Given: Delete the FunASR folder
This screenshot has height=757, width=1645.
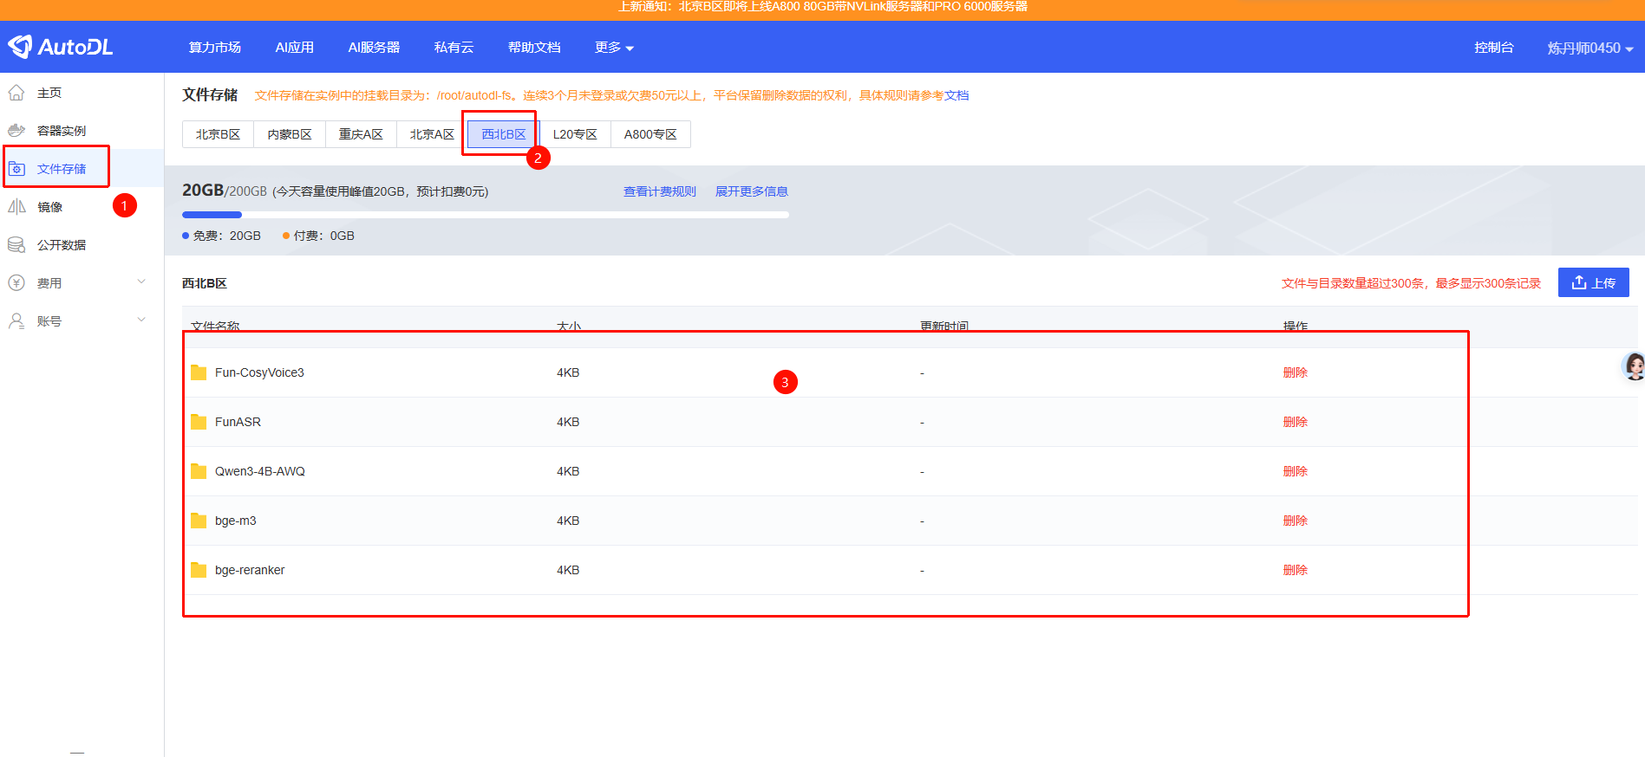Looking at the screenshot, I should point(1295,422).
